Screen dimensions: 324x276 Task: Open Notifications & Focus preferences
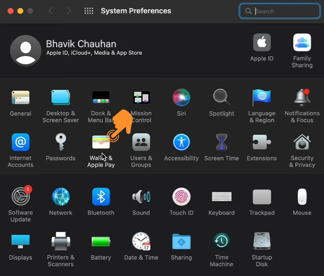(302, 97)
